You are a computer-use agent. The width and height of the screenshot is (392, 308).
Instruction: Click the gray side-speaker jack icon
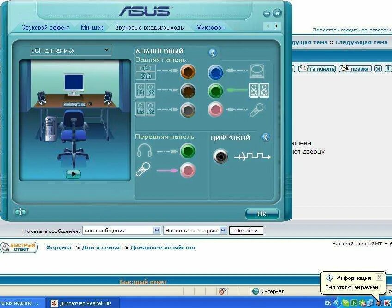click(x=187, y=110)
